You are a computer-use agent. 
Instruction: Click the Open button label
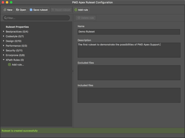[x=23, y=10]
